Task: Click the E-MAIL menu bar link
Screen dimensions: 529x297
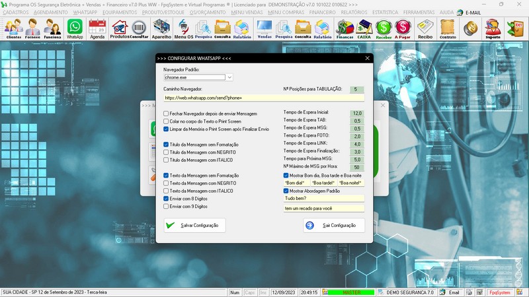Action: pyautogui.click(x=469, y=13)
